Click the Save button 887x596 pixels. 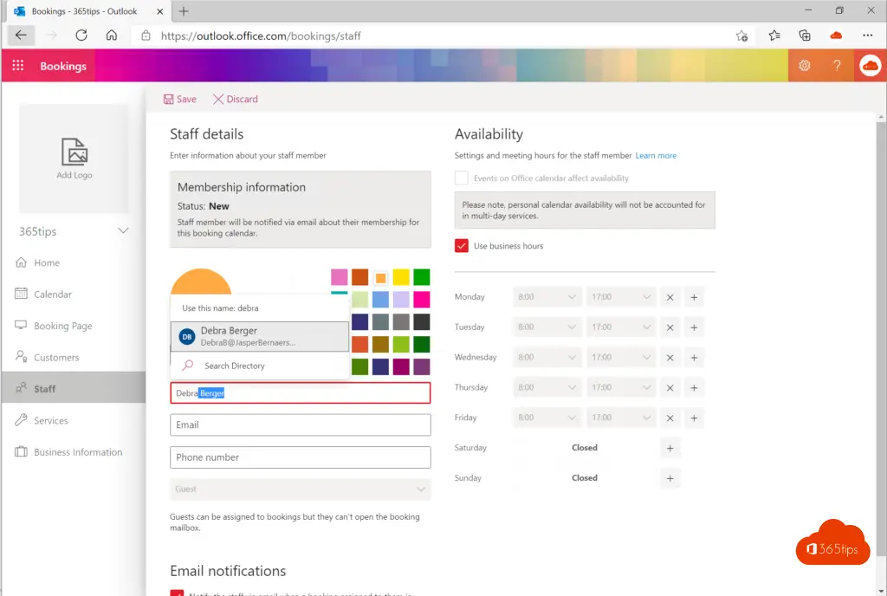tap(180, 100)
